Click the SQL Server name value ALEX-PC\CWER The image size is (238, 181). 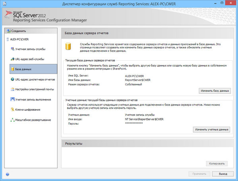134,76
